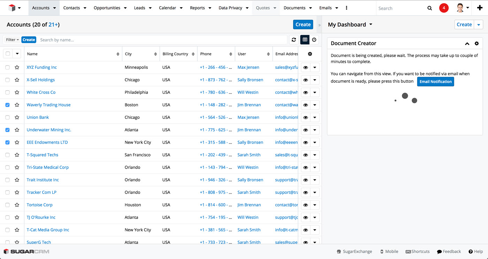Viewport: 488px width, 259px height.
Task: Star the X-Sell Holdings account
Action: click(x=17, y=80)
